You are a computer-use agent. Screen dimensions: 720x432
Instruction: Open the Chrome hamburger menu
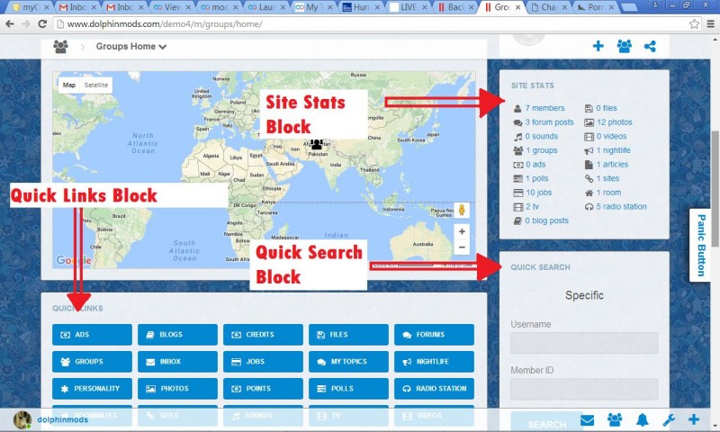coord(711,24)
